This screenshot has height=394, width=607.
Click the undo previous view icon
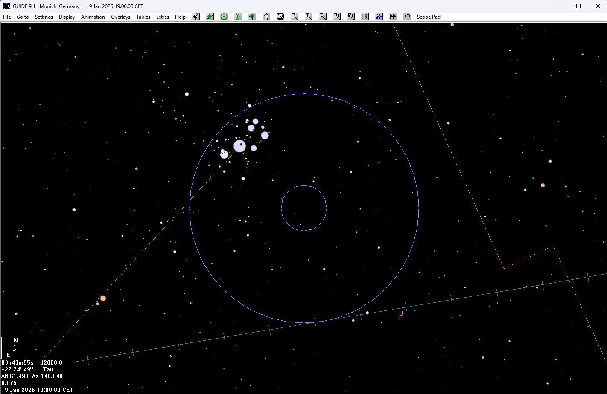point(407,17)
